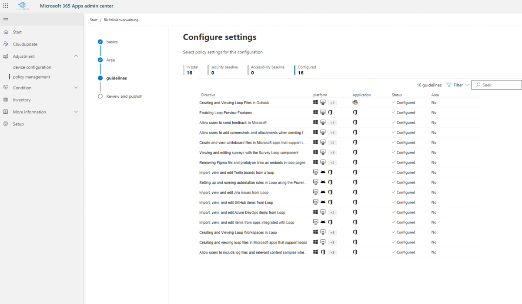Image resolution: width=522 pixels, height=304 pixels.
Task: Select the Office application icon on Jira issues row
Action: (x=355, y=192)
